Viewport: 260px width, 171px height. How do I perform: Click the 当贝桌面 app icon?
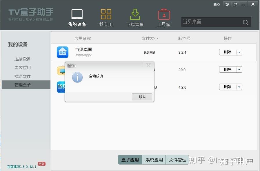(x=63, y=52)
